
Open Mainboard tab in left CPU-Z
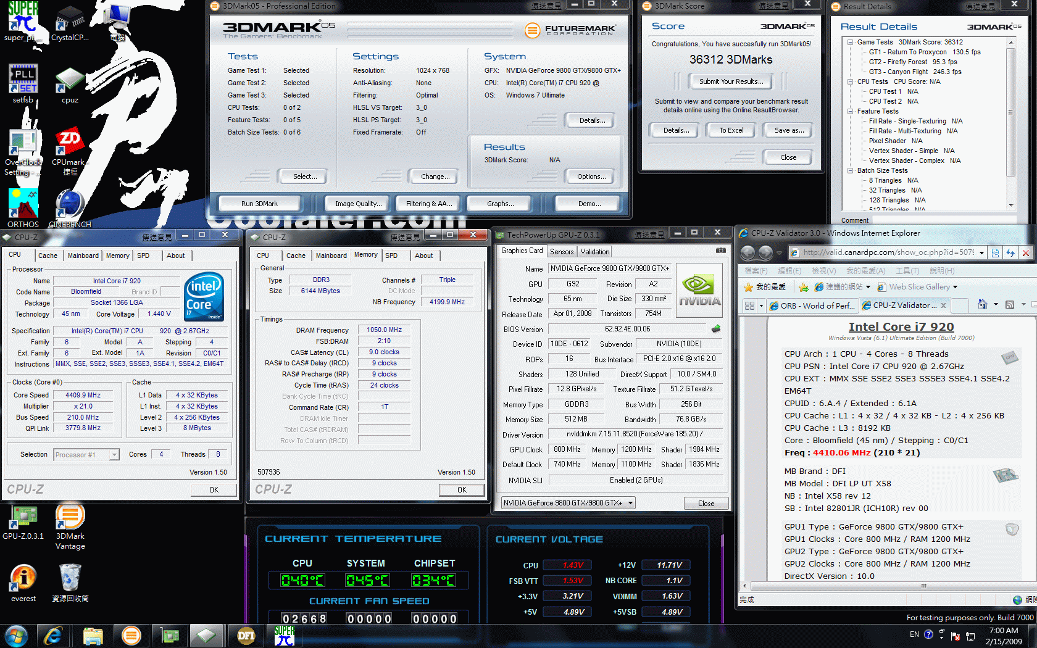pos(83,255)
